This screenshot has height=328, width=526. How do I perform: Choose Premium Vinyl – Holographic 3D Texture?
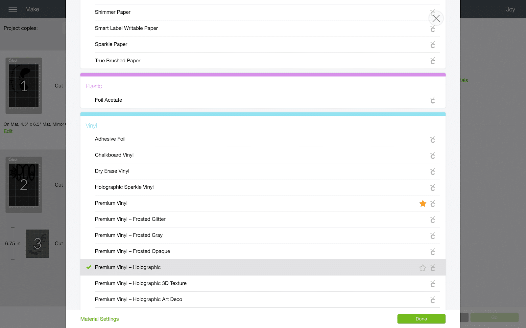point(263,283)
